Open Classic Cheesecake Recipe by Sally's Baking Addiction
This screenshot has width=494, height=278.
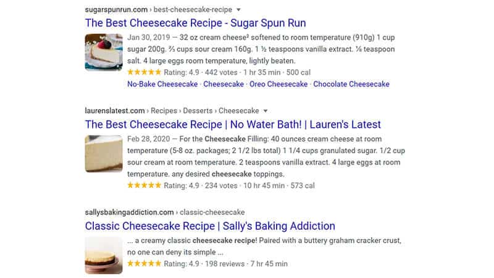[x=210, y=226]
